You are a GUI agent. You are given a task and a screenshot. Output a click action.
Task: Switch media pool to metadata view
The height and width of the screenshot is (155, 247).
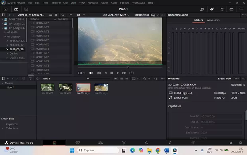116,79
